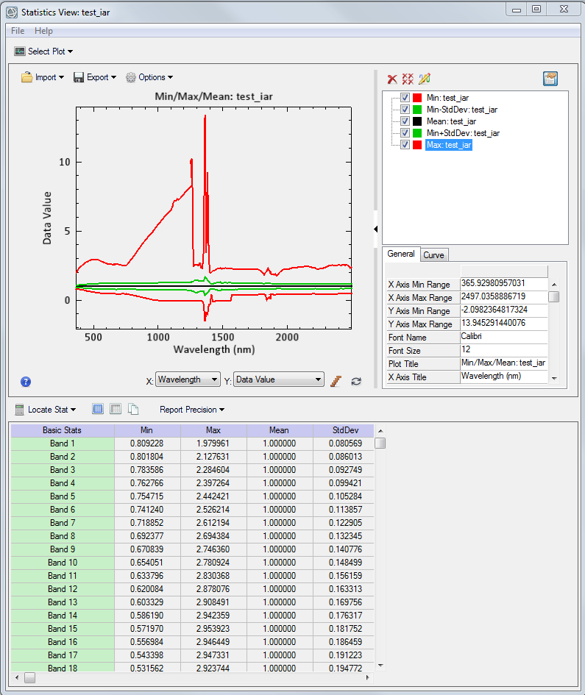Image resolution: width=585 pixels, height=695 pixels.
Task: Click the copy pages icon near Report Precision
Action: click(133, 409)
